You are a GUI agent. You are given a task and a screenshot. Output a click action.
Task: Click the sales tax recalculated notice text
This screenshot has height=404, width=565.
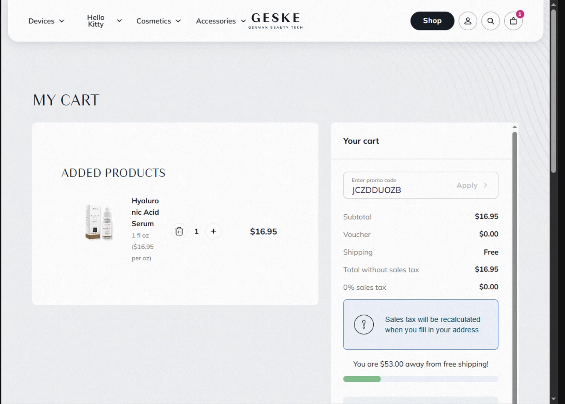point(432,324)
